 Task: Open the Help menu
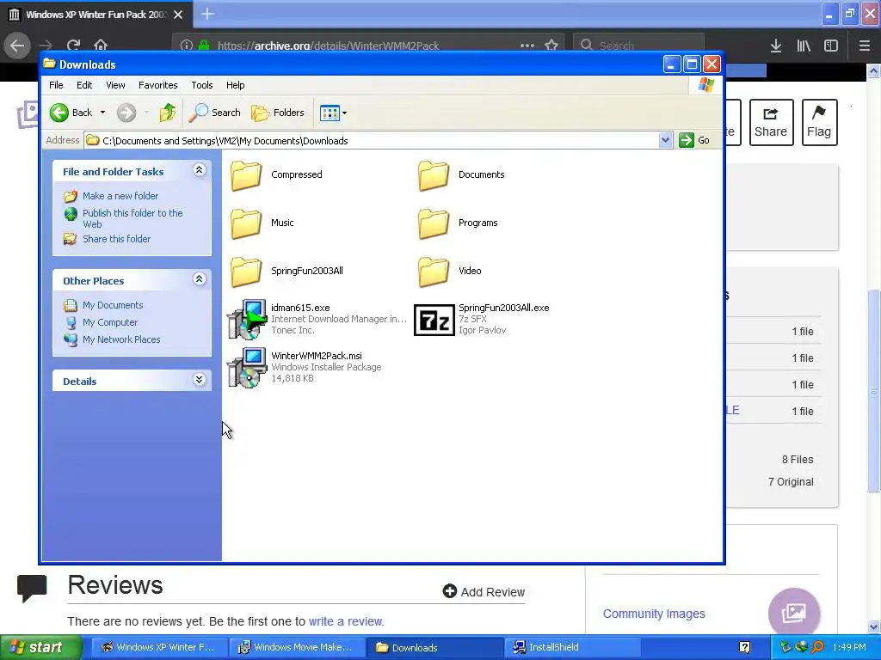236,85
